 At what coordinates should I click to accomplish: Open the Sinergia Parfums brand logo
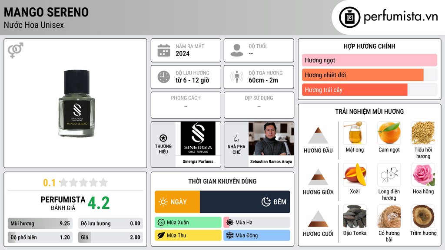(x=198, y=138)
